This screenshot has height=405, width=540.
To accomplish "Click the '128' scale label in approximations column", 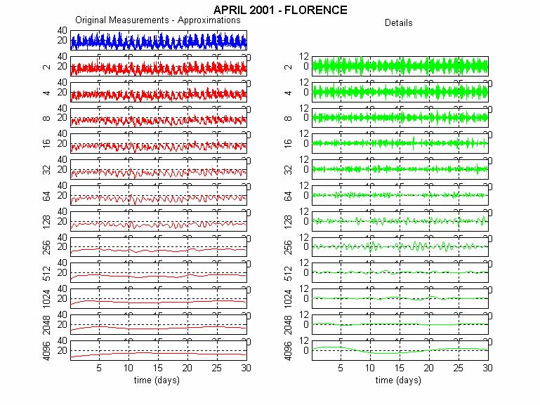I will click(46, 222).
